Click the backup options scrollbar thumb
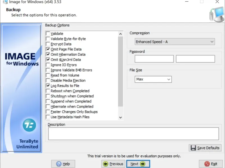 click(x=121, y=72)
